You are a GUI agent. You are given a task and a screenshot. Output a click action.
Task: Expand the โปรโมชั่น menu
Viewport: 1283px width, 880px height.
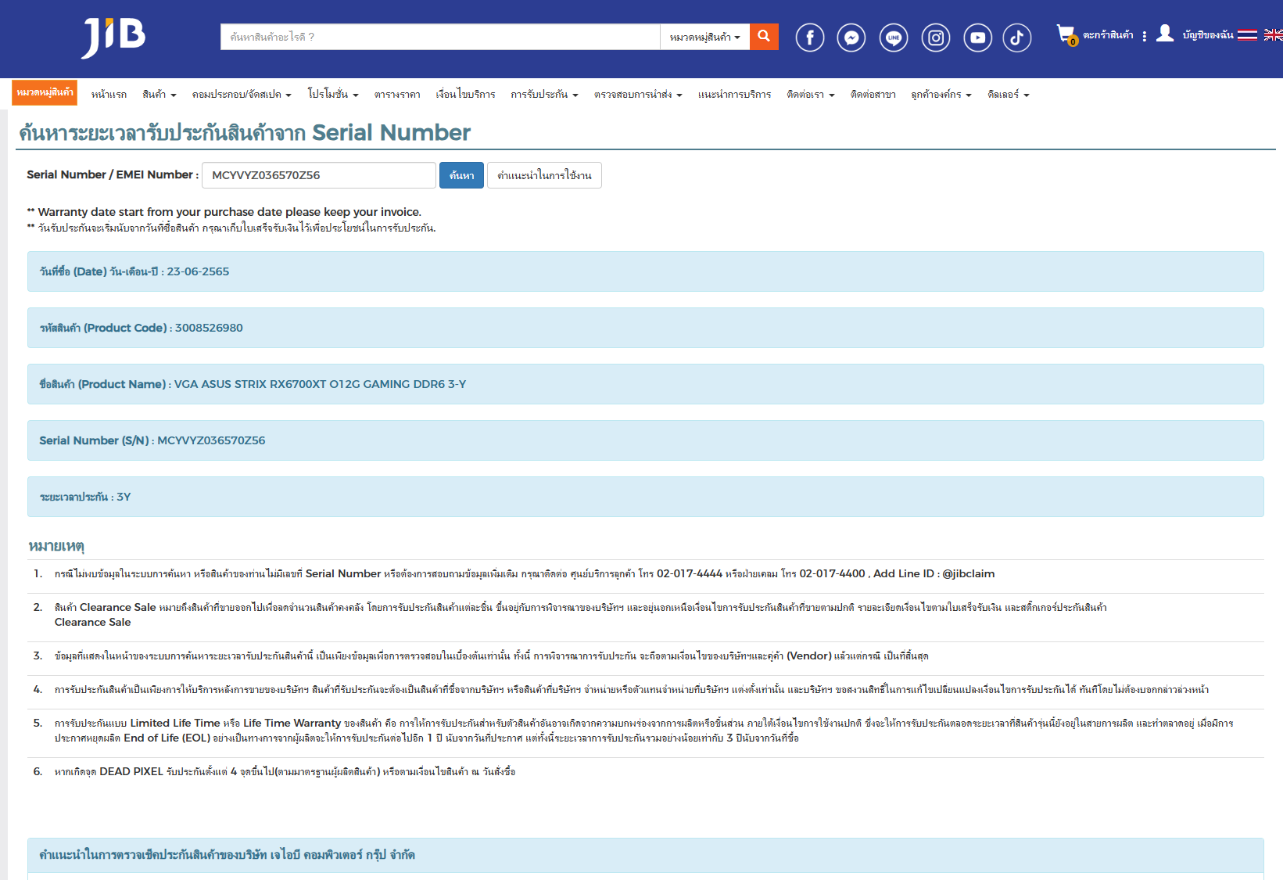click(333, 95)
